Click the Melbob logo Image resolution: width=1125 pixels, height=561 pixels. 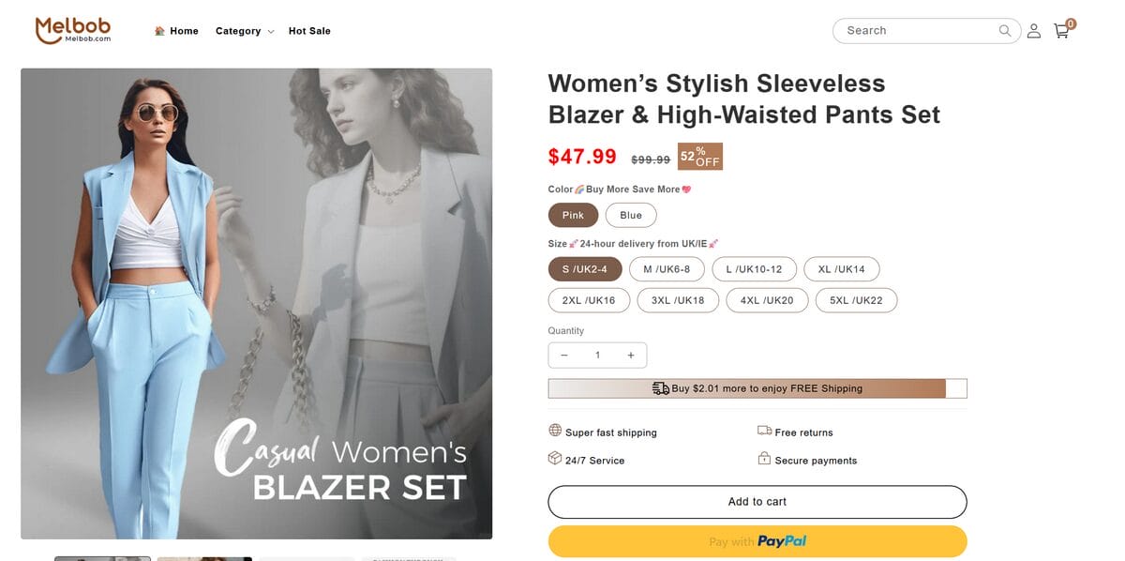tap(73, 30)
